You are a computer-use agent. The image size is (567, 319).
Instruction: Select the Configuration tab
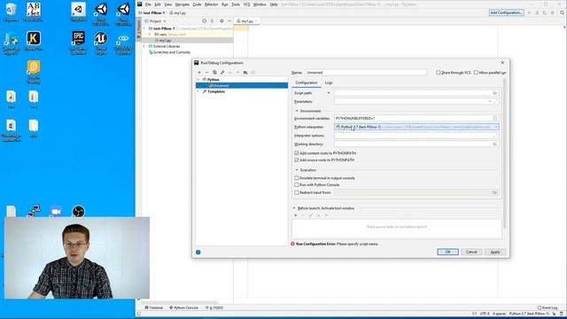[x=307, y=82]
